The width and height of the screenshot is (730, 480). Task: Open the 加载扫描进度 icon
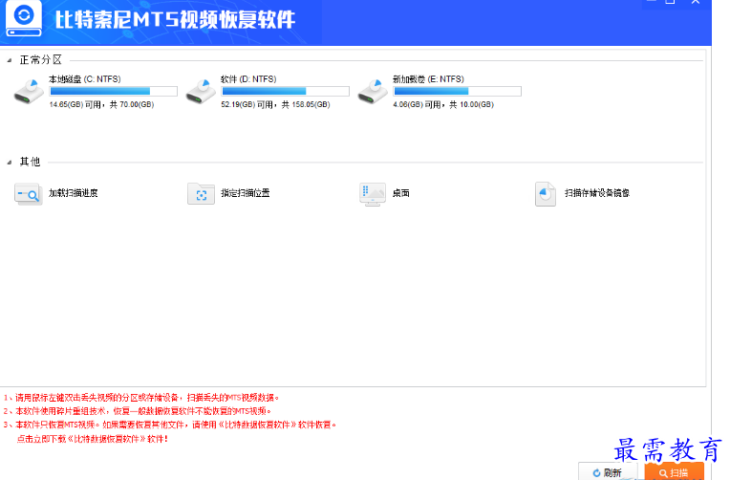pyautogui.click(x=28, y=194)
